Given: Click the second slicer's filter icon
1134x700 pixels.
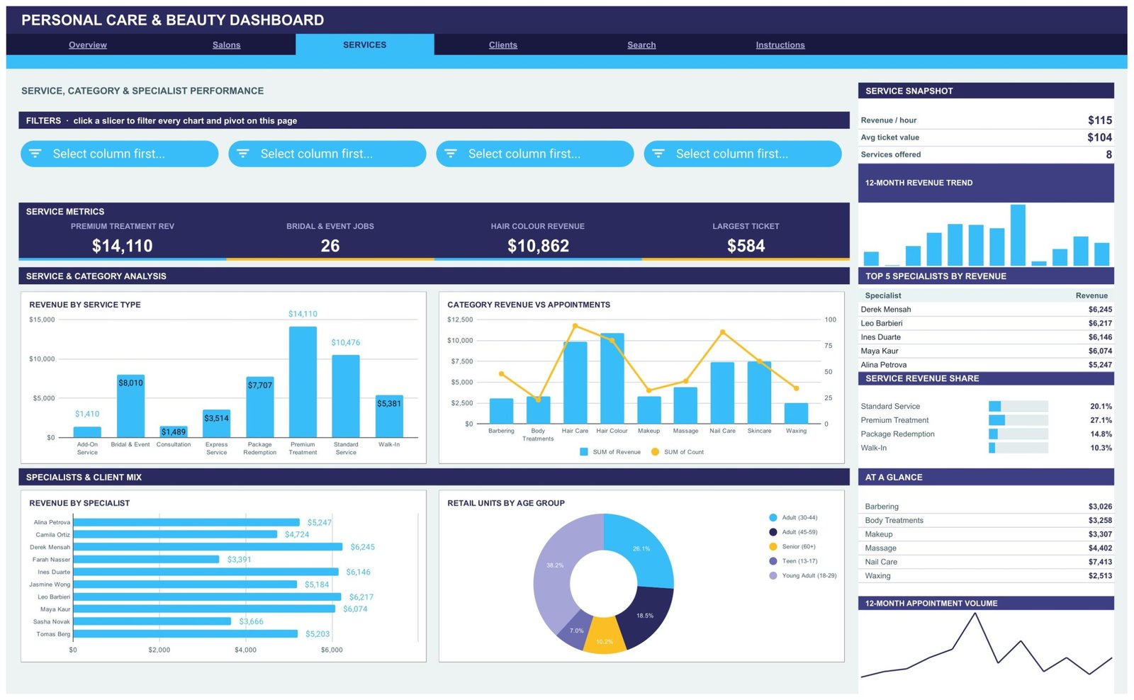Looking at the screenshot, I should click(243, 154).
